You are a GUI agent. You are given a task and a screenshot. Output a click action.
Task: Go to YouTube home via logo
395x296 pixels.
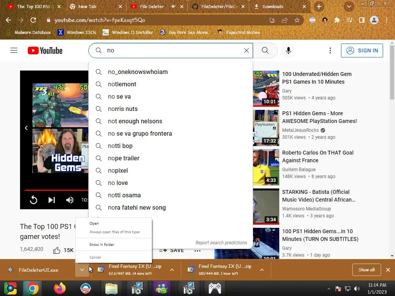click(x=45, y=50)
